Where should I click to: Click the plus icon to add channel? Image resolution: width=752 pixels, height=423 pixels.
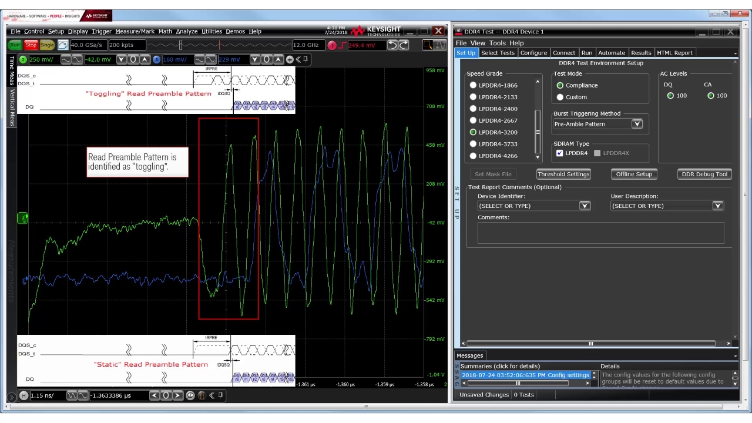290,59
